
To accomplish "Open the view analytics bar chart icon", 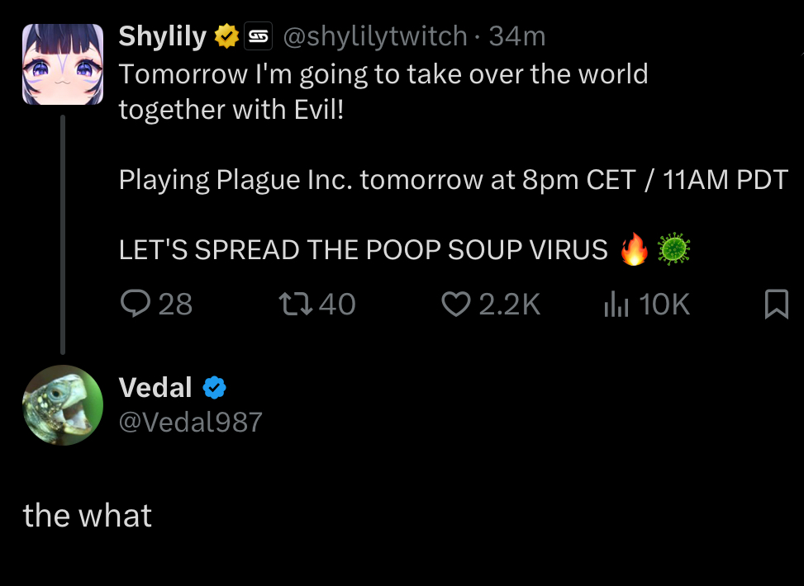I will click(616, 305).
